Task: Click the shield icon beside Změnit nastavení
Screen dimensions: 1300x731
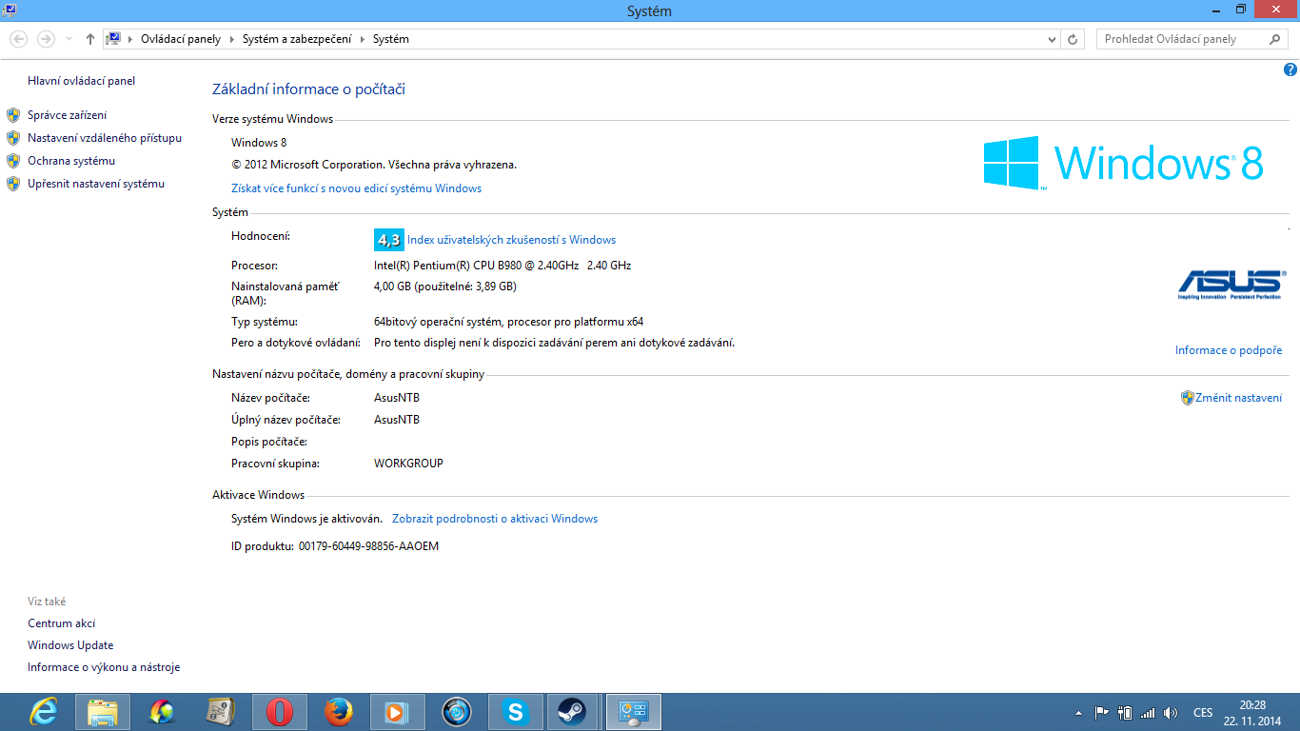Action: [x=1187, y=398]
